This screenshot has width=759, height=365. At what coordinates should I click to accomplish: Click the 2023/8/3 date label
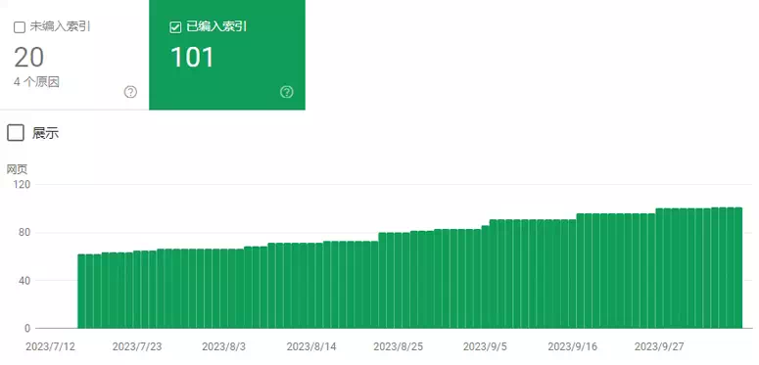(223, 347)
